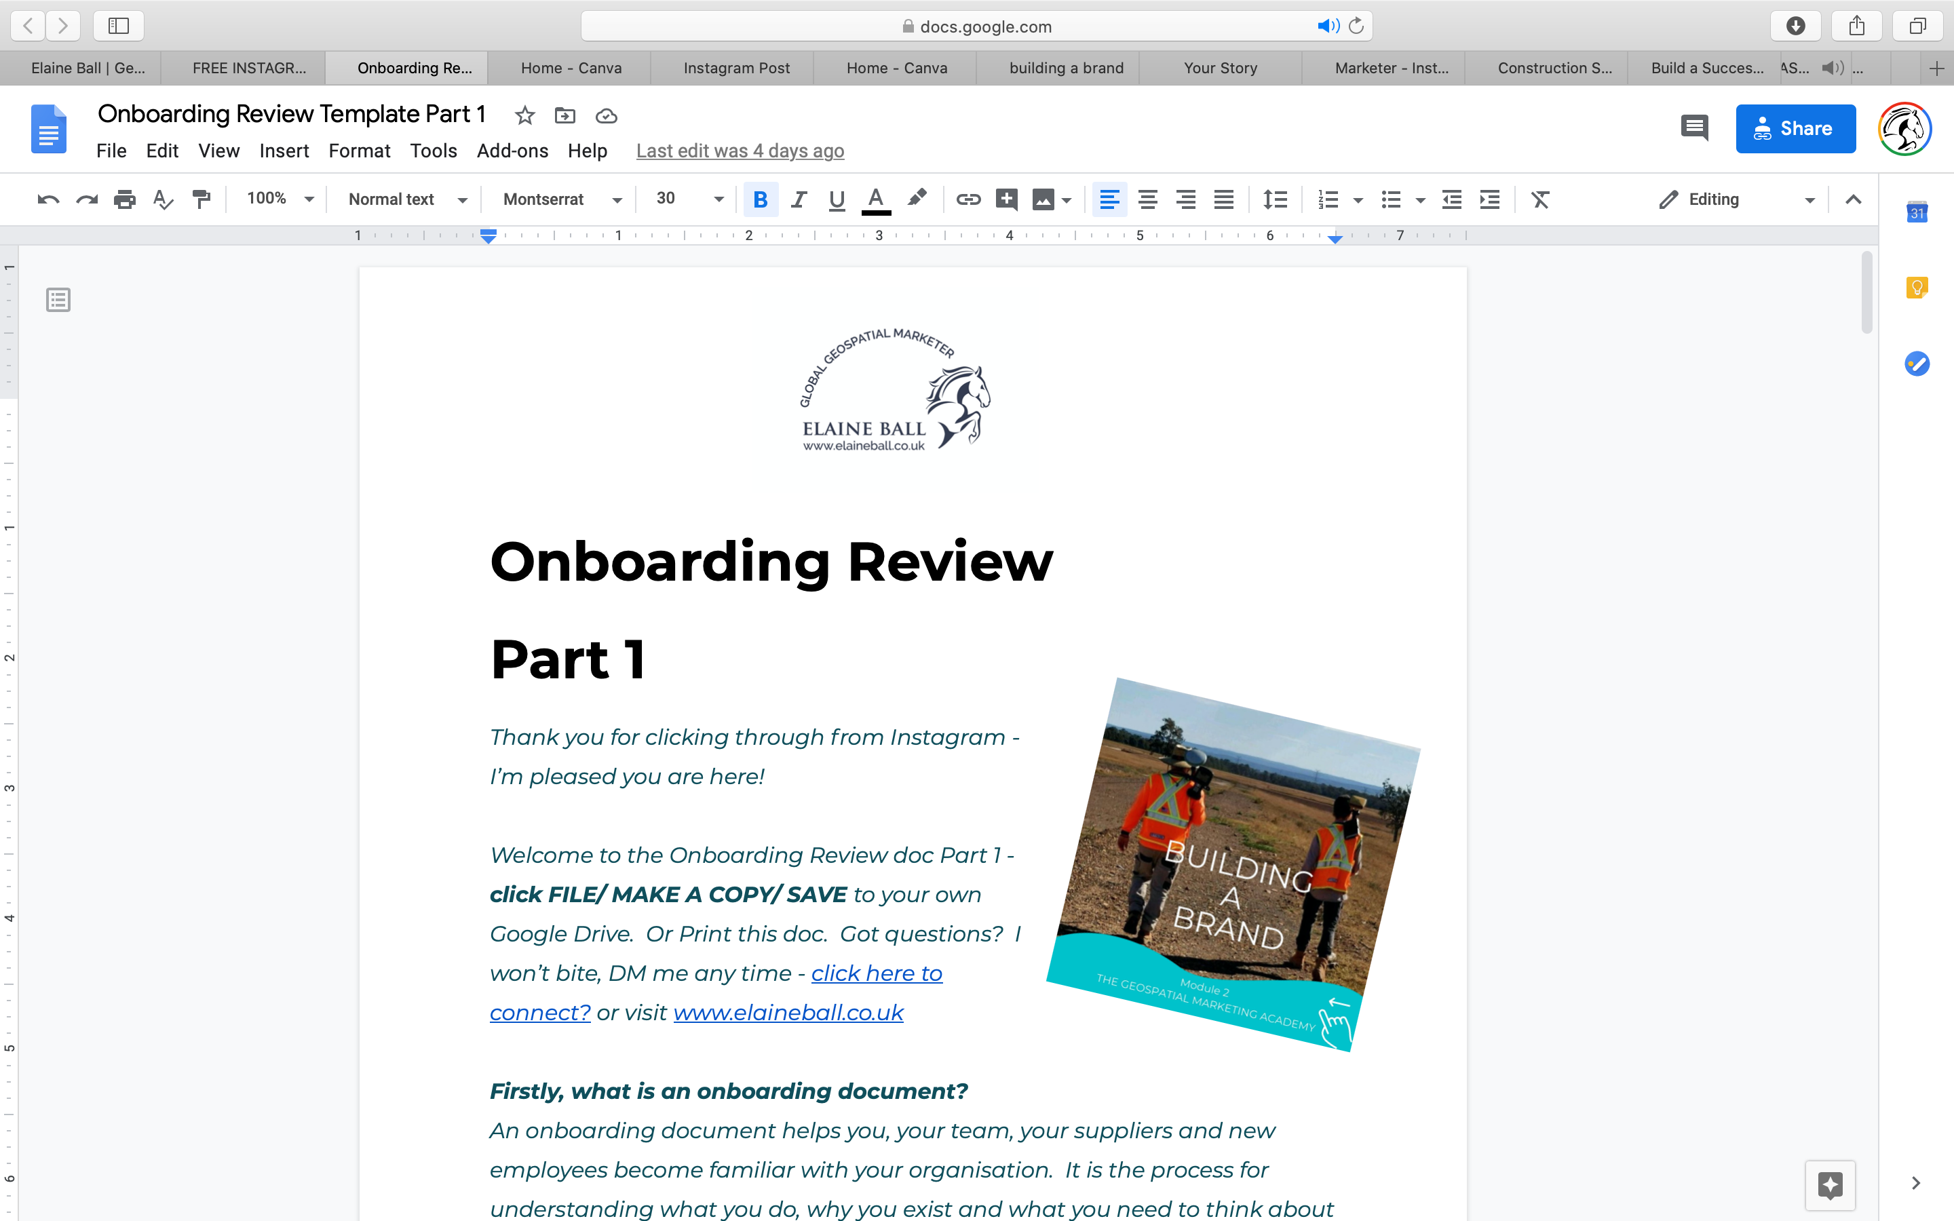Open Google account avatar
Image resolution: width=1954 pixels, height=1221 pixels.
pyautogui.click(x=1904, y=128)
